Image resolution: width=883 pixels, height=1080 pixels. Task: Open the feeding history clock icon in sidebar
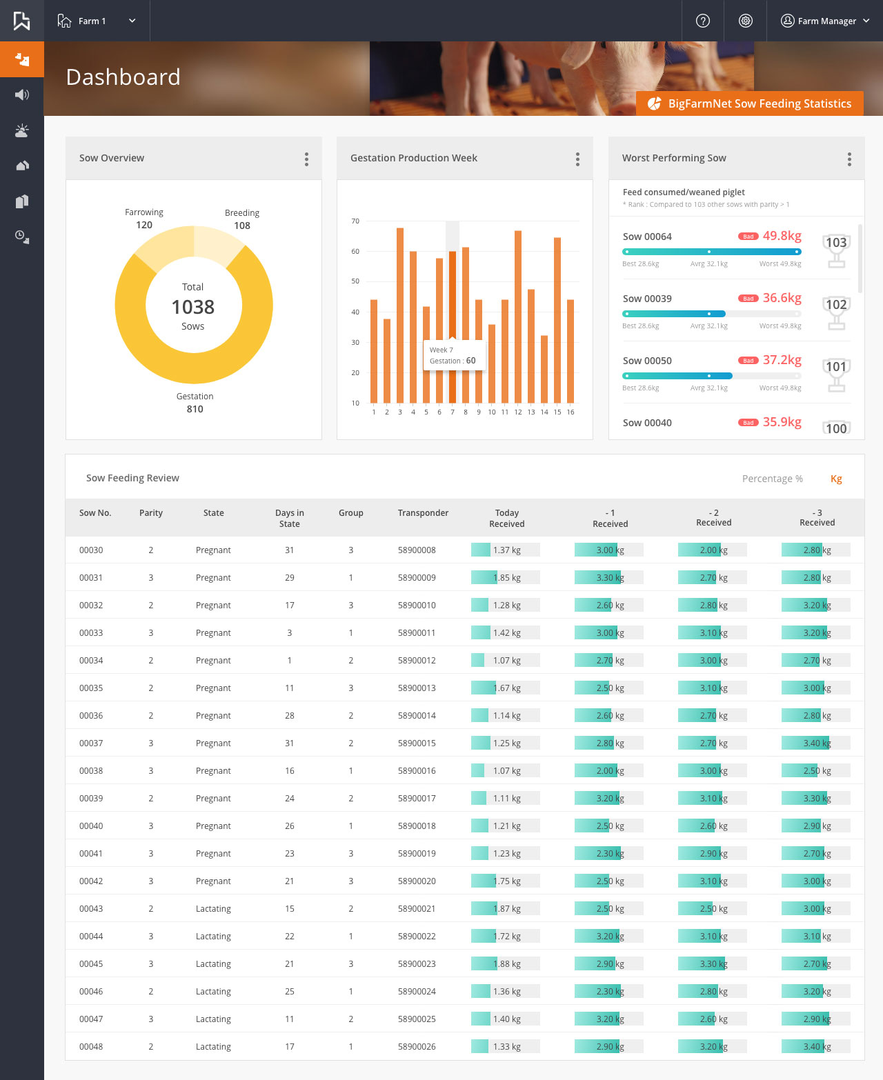(x=21, y=237)
